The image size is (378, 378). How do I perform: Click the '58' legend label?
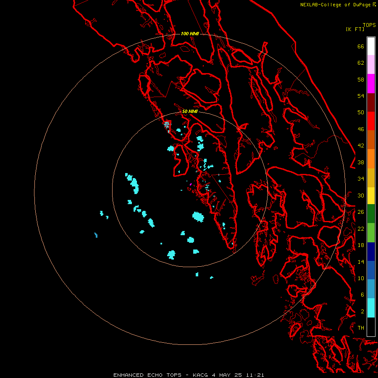[361, 79]
